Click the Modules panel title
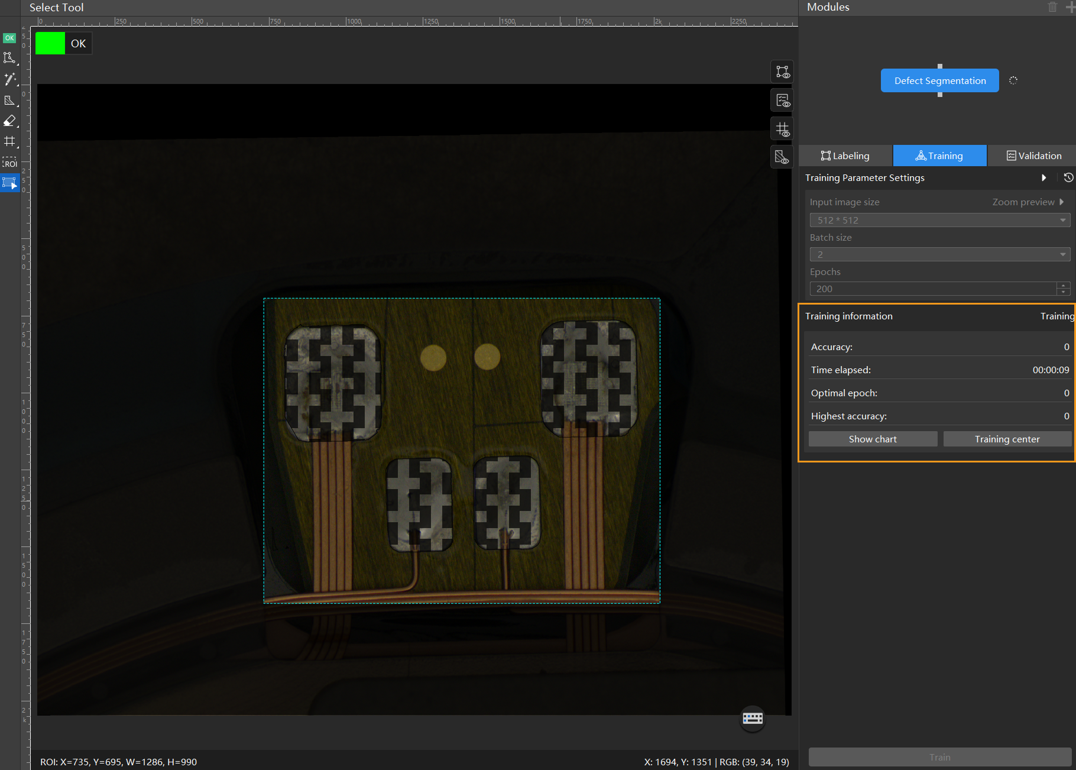 [828, 7]
